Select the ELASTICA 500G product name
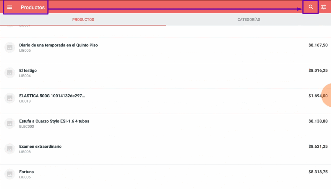 [x=52, y=96]
